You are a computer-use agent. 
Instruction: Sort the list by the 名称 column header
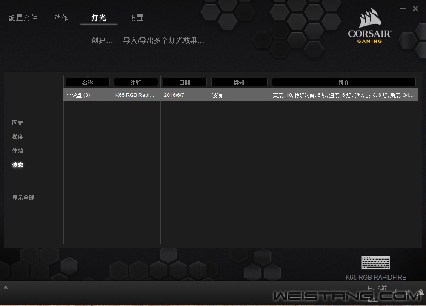(88, 82)
